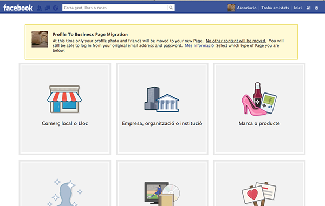Screen dimensions: 325x206
Task: Go to Inici home link
Action: tap(297, 8)
